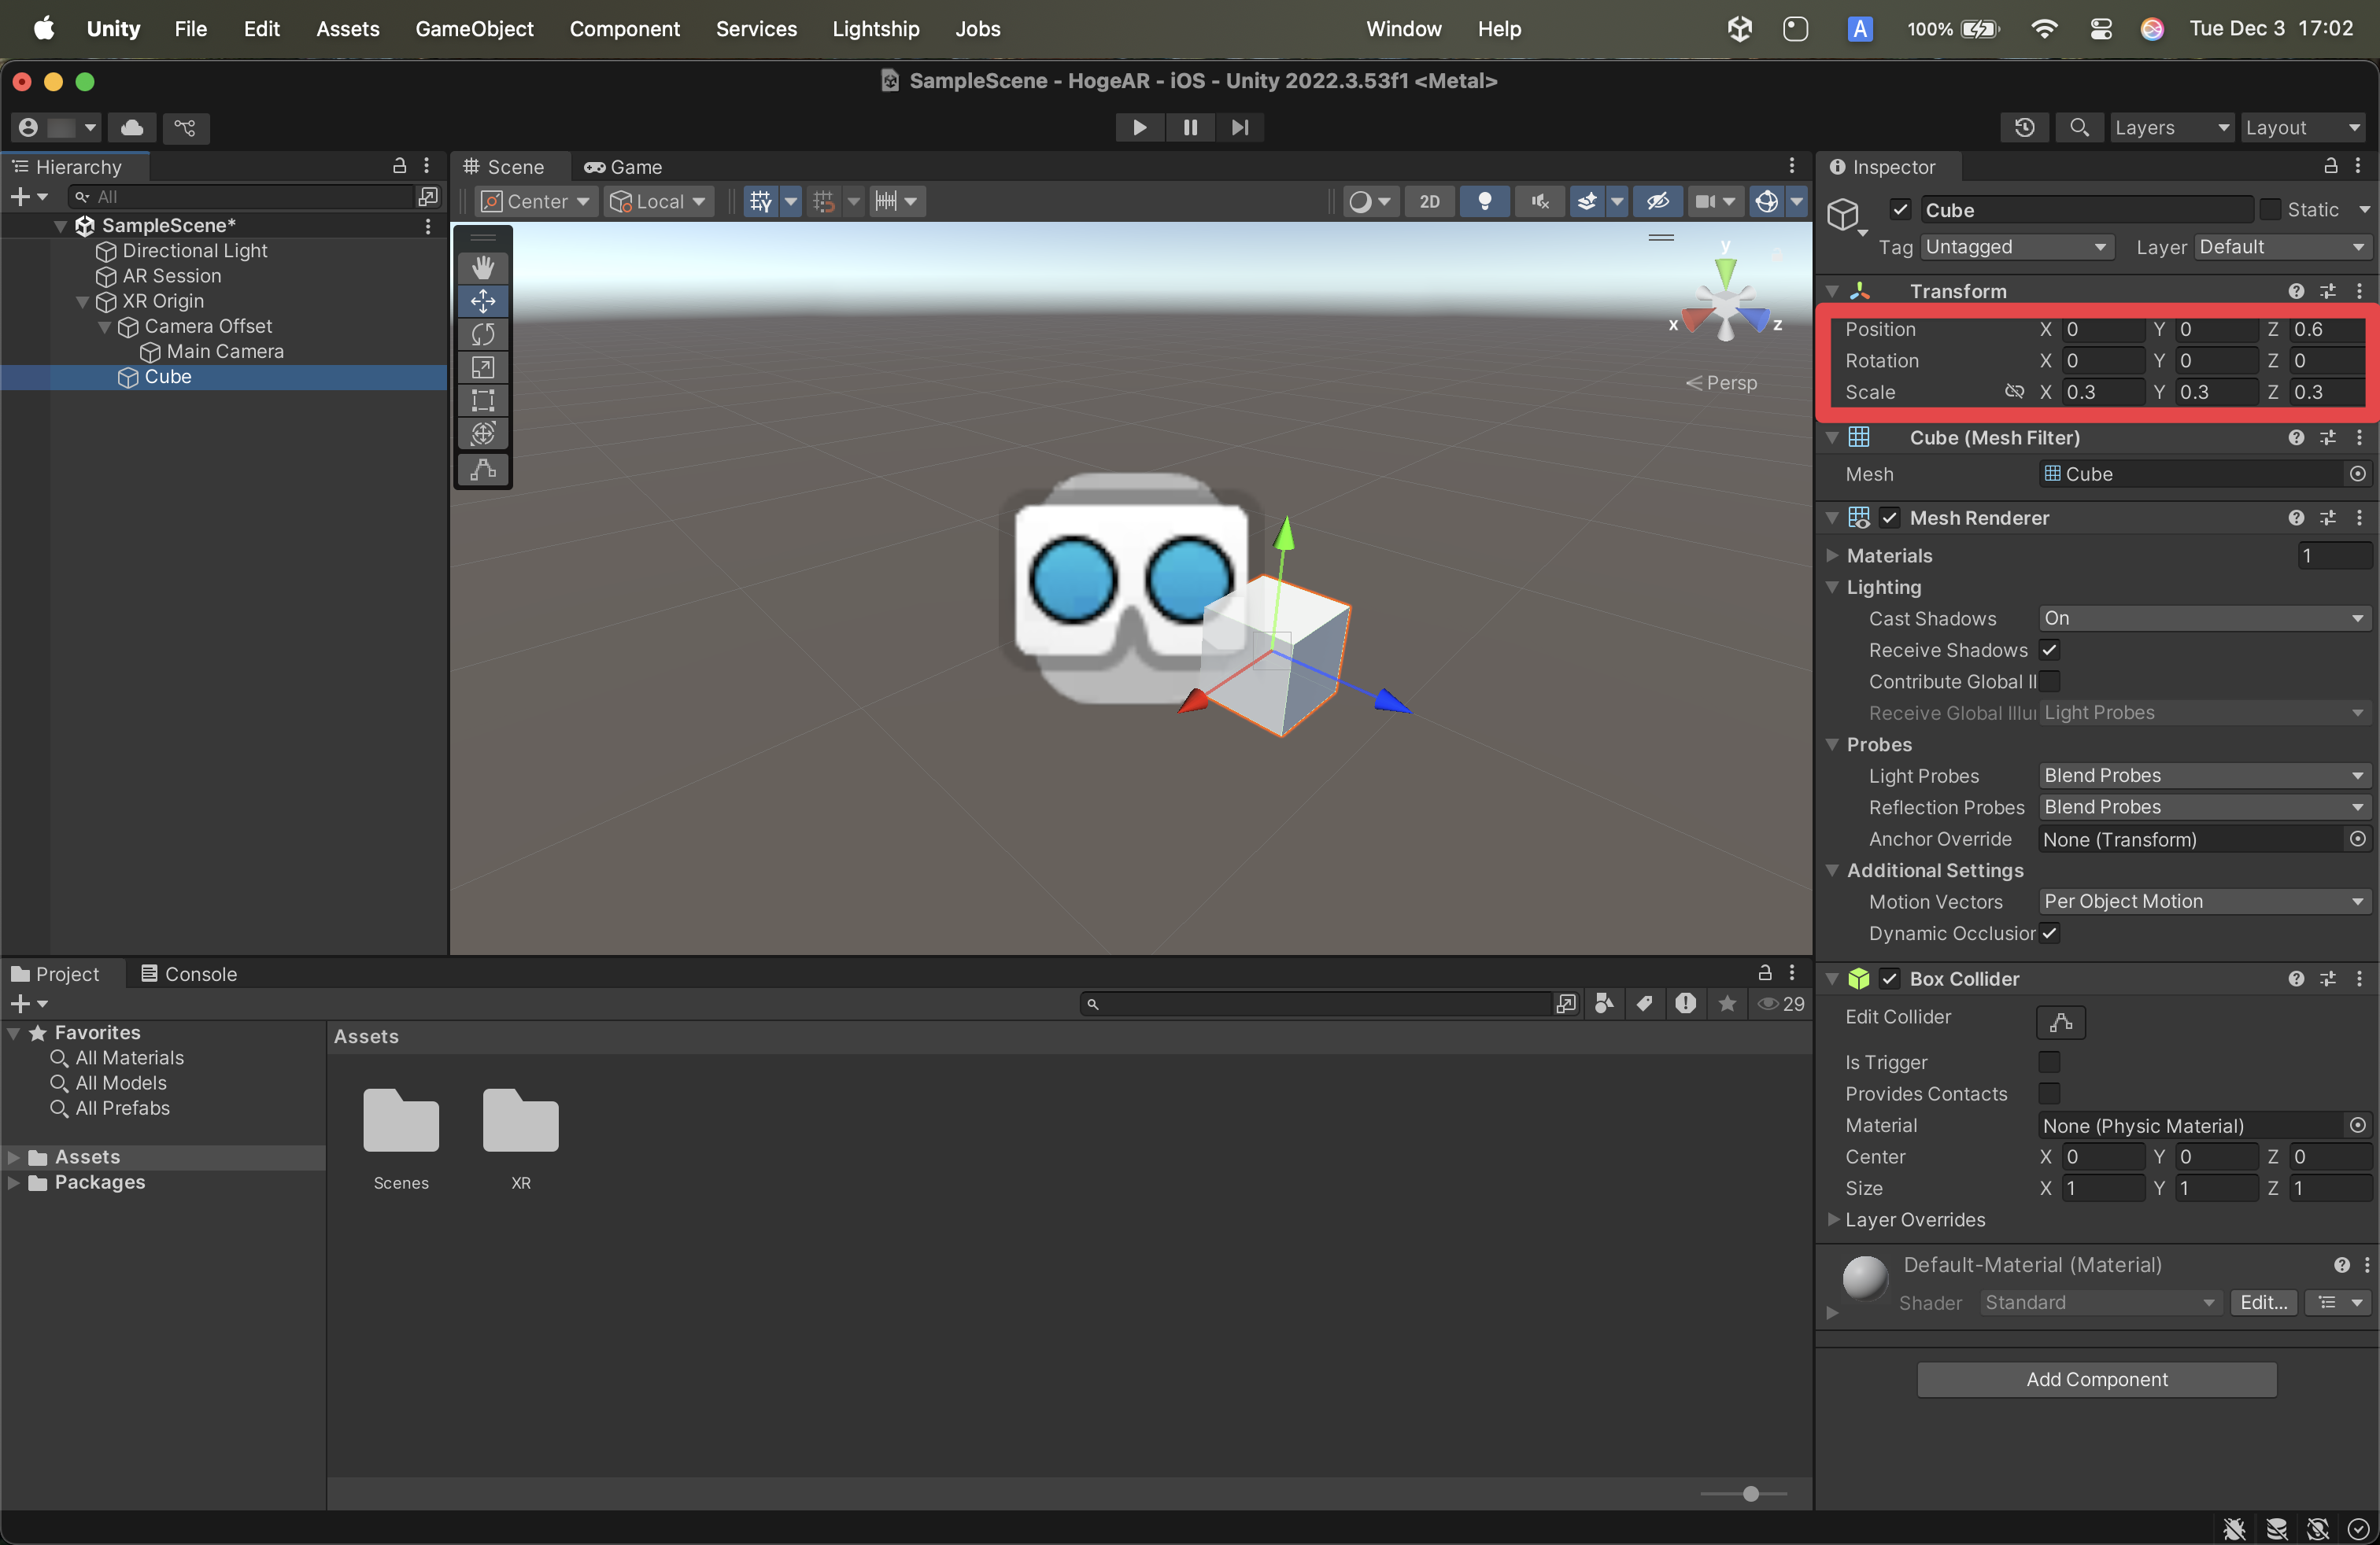Collapse the XR Origin tree item
Screen dimensions: 2380x1545
point(83,302)
